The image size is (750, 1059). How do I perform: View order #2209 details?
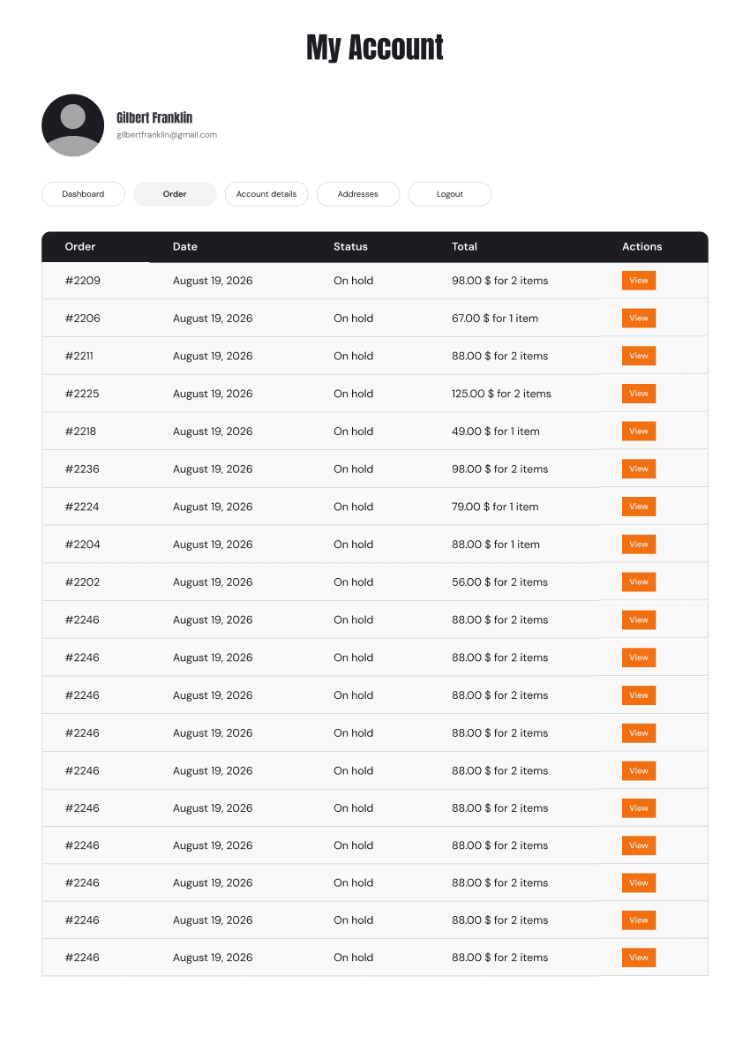point(639,281)
